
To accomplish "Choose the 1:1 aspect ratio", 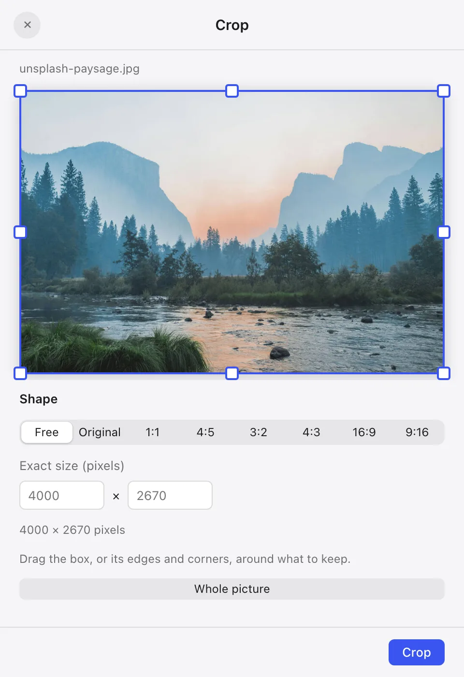I will (x=153, y=432).
